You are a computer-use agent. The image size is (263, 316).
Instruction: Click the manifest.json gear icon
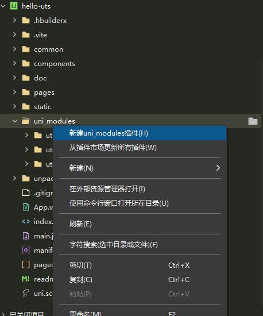point(26,251)
